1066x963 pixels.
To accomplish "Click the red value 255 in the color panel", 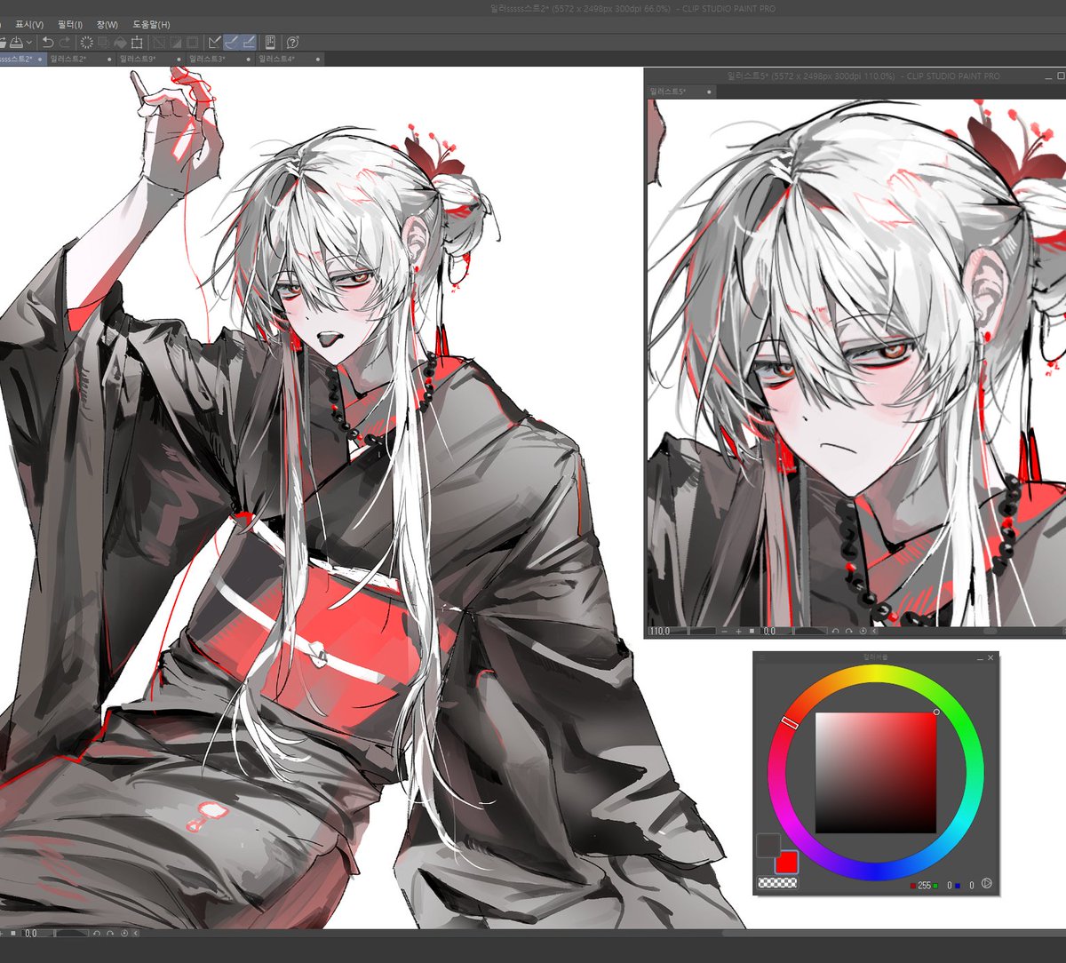I will pyautogui.click(x=924, y=886).
